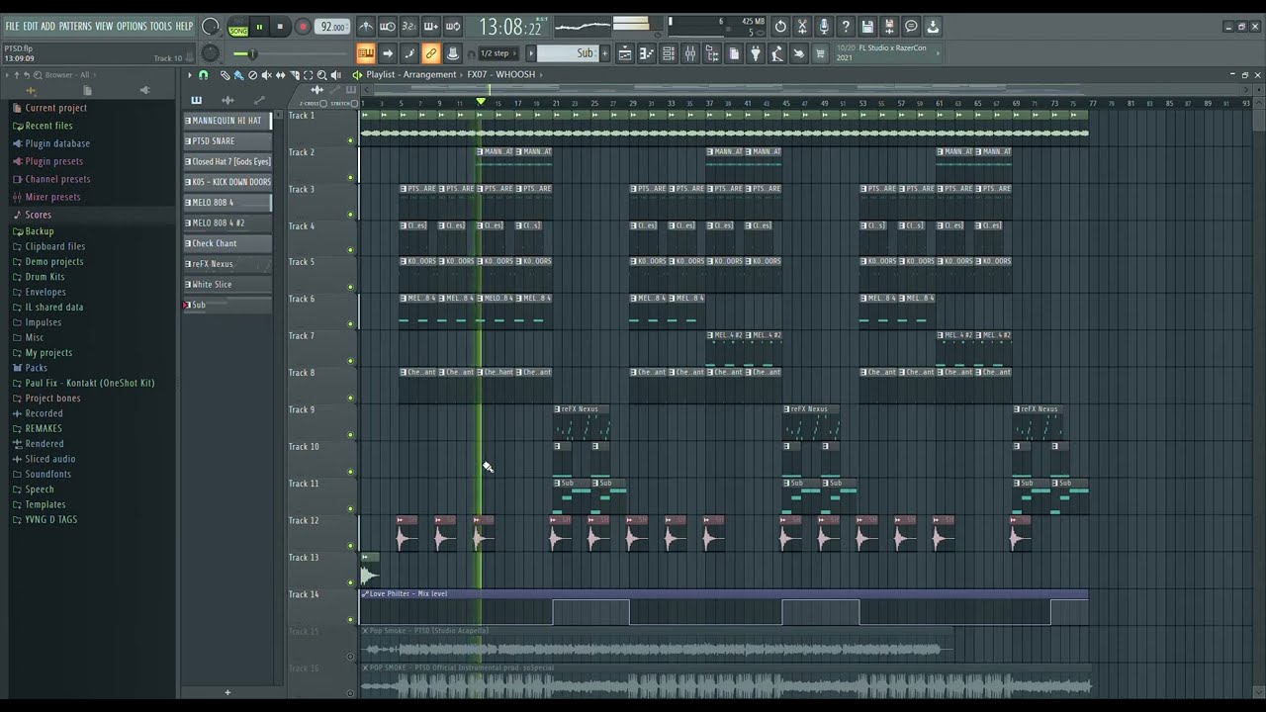
Task: Toggle the playlist magnet snap icon
Action: coord(204,75)
